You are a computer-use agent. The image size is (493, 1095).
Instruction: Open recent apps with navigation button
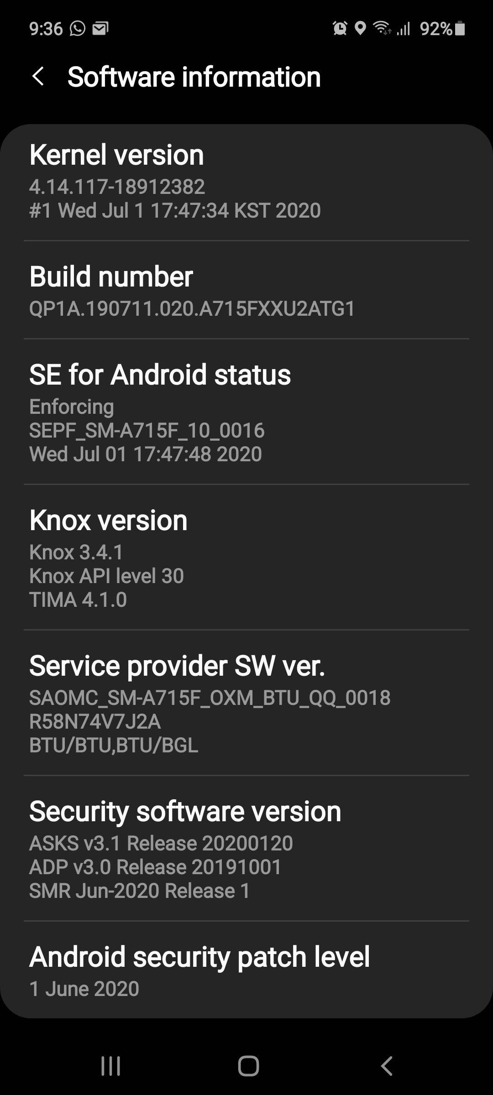pos(110,1066)
